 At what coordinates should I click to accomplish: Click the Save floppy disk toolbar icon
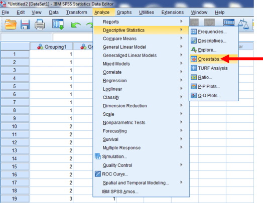click(x=25, y=25)
